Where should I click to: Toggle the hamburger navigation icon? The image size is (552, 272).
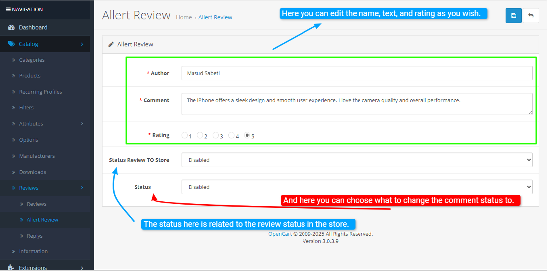click(x=8, y=9)
